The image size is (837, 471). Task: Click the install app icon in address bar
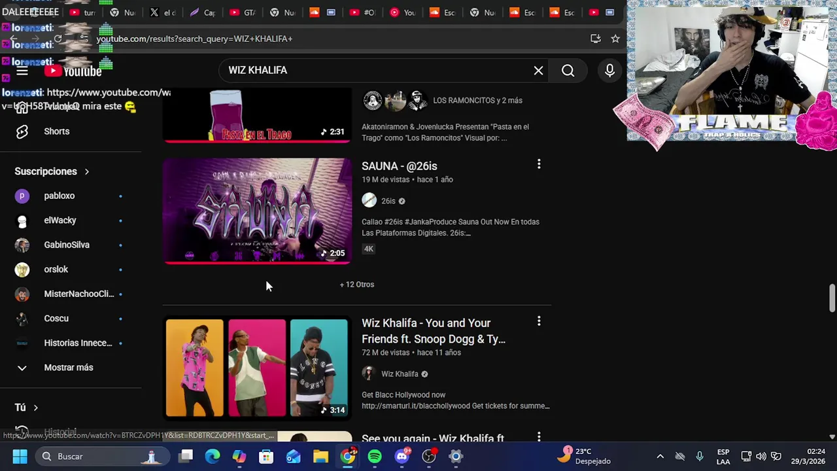pyautogui.click(x=595, y=39)
